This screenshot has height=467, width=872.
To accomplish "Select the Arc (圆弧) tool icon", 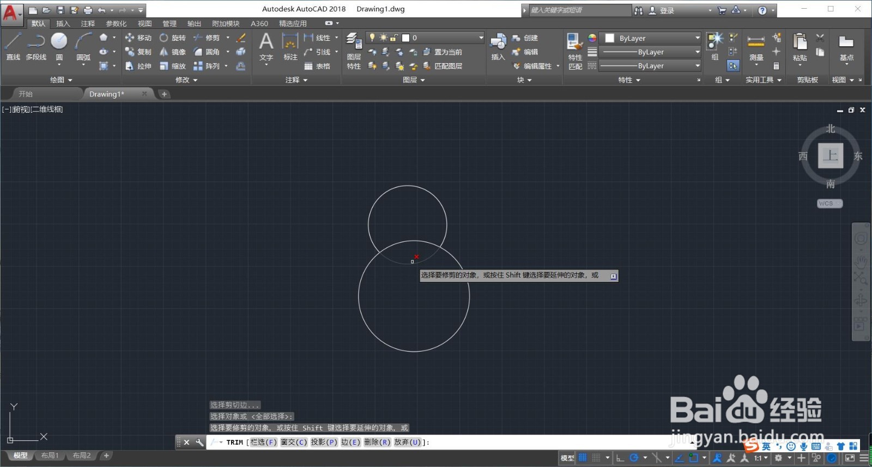I will 83,41.
